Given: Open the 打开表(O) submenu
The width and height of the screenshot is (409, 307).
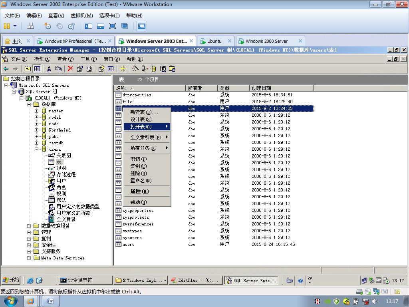Looking at the screenshot, I should pos(147,127).
